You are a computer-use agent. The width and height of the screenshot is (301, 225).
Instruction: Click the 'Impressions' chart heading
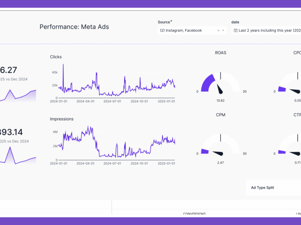62,119
